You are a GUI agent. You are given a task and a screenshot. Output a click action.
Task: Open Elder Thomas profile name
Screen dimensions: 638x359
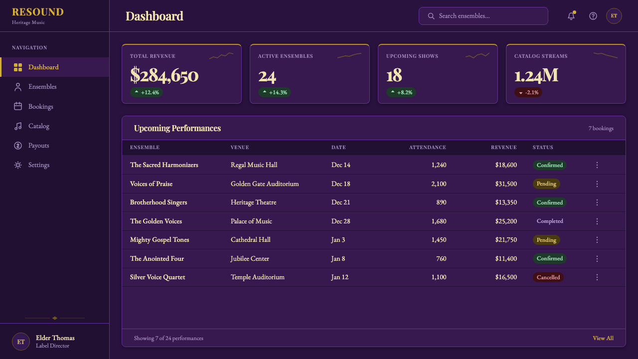(x=55, y=338)
